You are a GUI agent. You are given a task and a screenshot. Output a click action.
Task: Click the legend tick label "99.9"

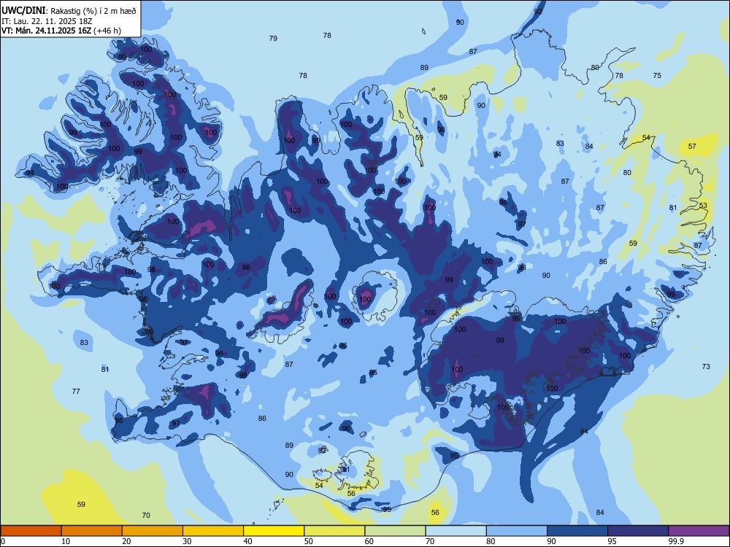pos(676,541)
